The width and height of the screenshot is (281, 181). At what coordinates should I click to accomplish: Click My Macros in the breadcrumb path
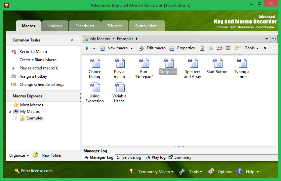pyautogui.click(x=100, y=39)
